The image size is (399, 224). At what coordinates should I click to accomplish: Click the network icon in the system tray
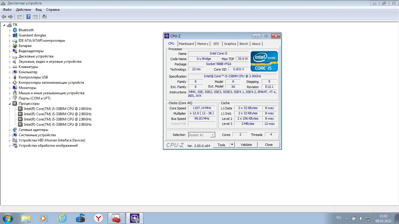click(x=368, y=218)
